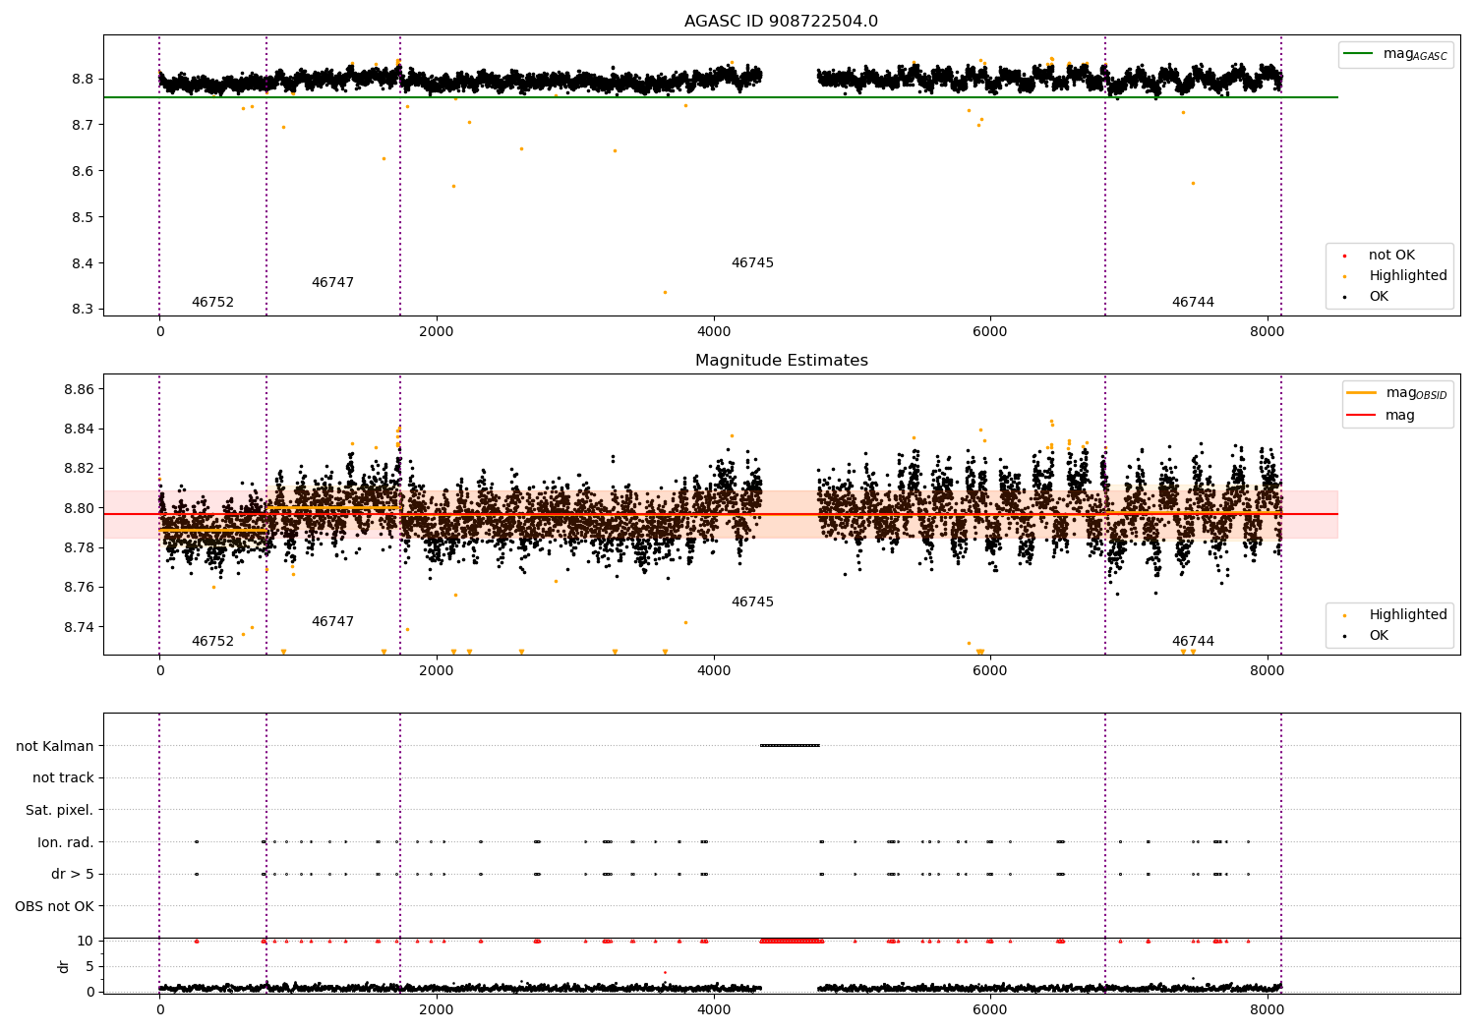Click the 8.86 y-axis tick of middle plot

coord(79,389)
